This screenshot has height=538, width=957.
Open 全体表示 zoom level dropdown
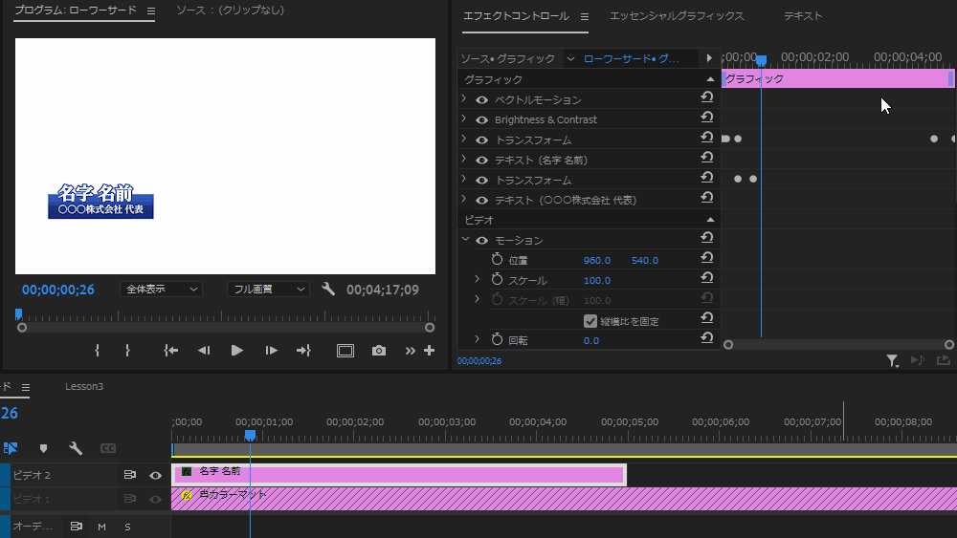click(161, 289)
